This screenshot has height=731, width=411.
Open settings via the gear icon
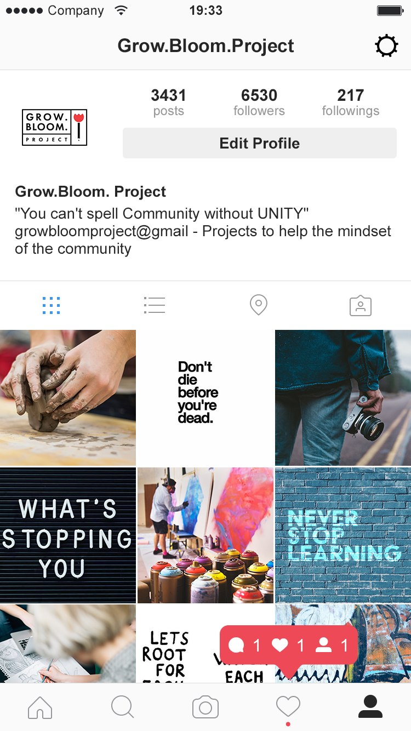[386, 46]
